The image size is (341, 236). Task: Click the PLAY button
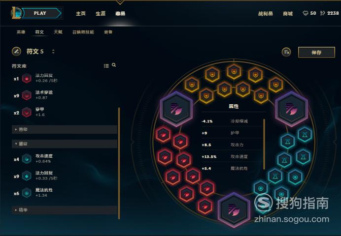(40, 13)
